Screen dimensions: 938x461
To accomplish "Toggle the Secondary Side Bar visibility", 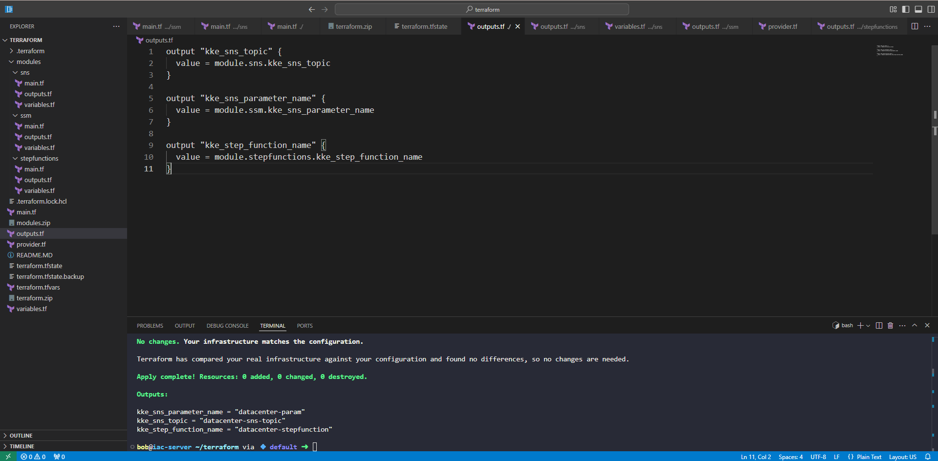I will [x=931, y=9].
